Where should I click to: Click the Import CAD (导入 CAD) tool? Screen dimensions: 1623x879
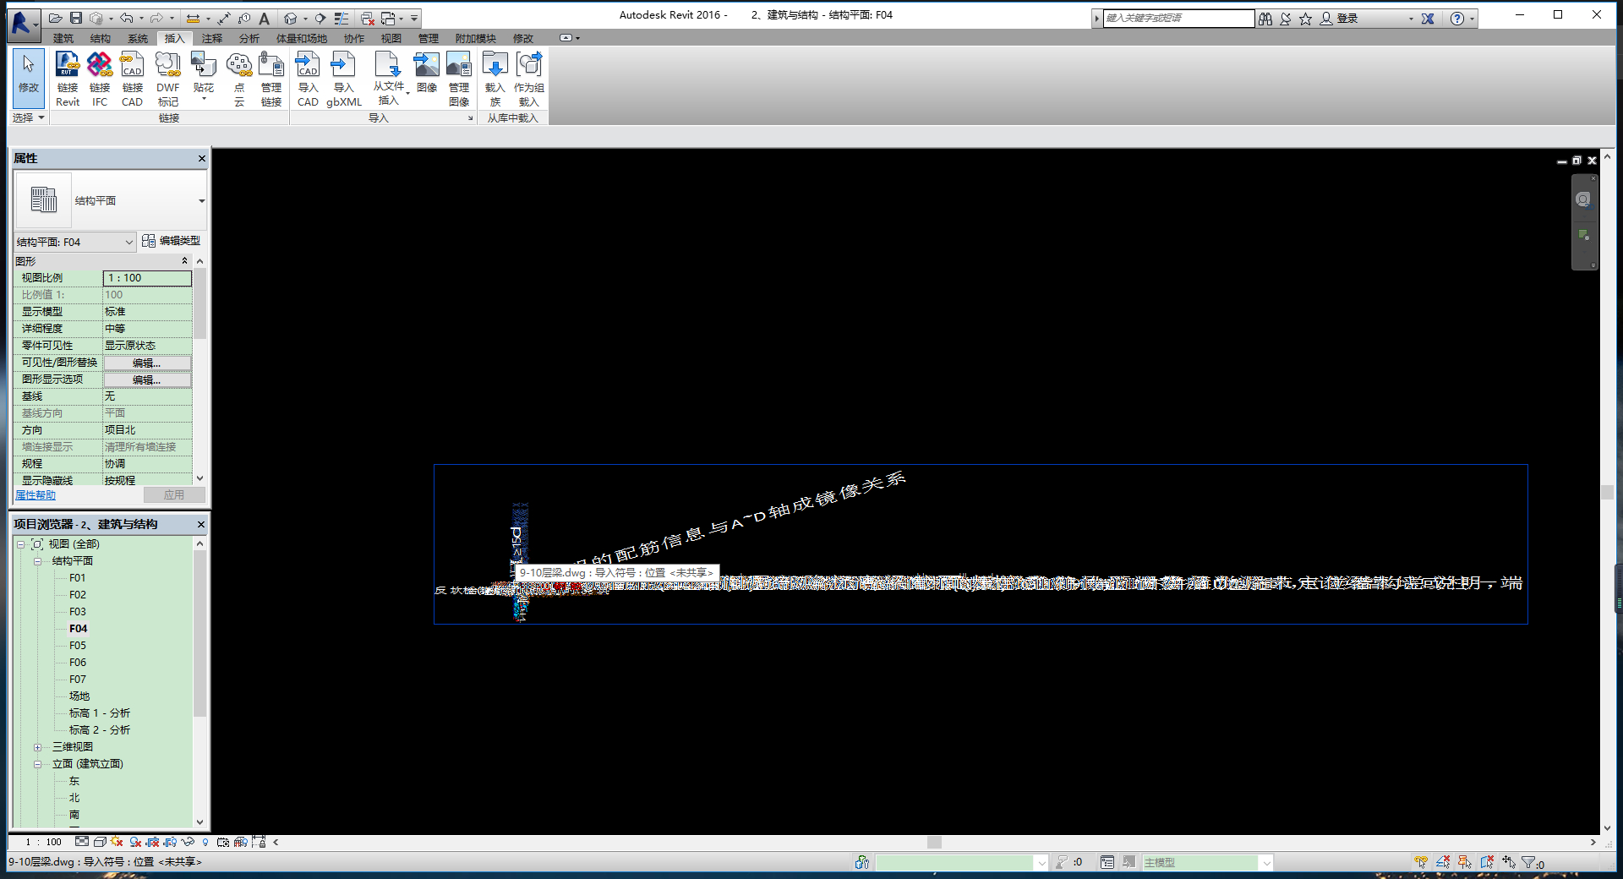308,79
